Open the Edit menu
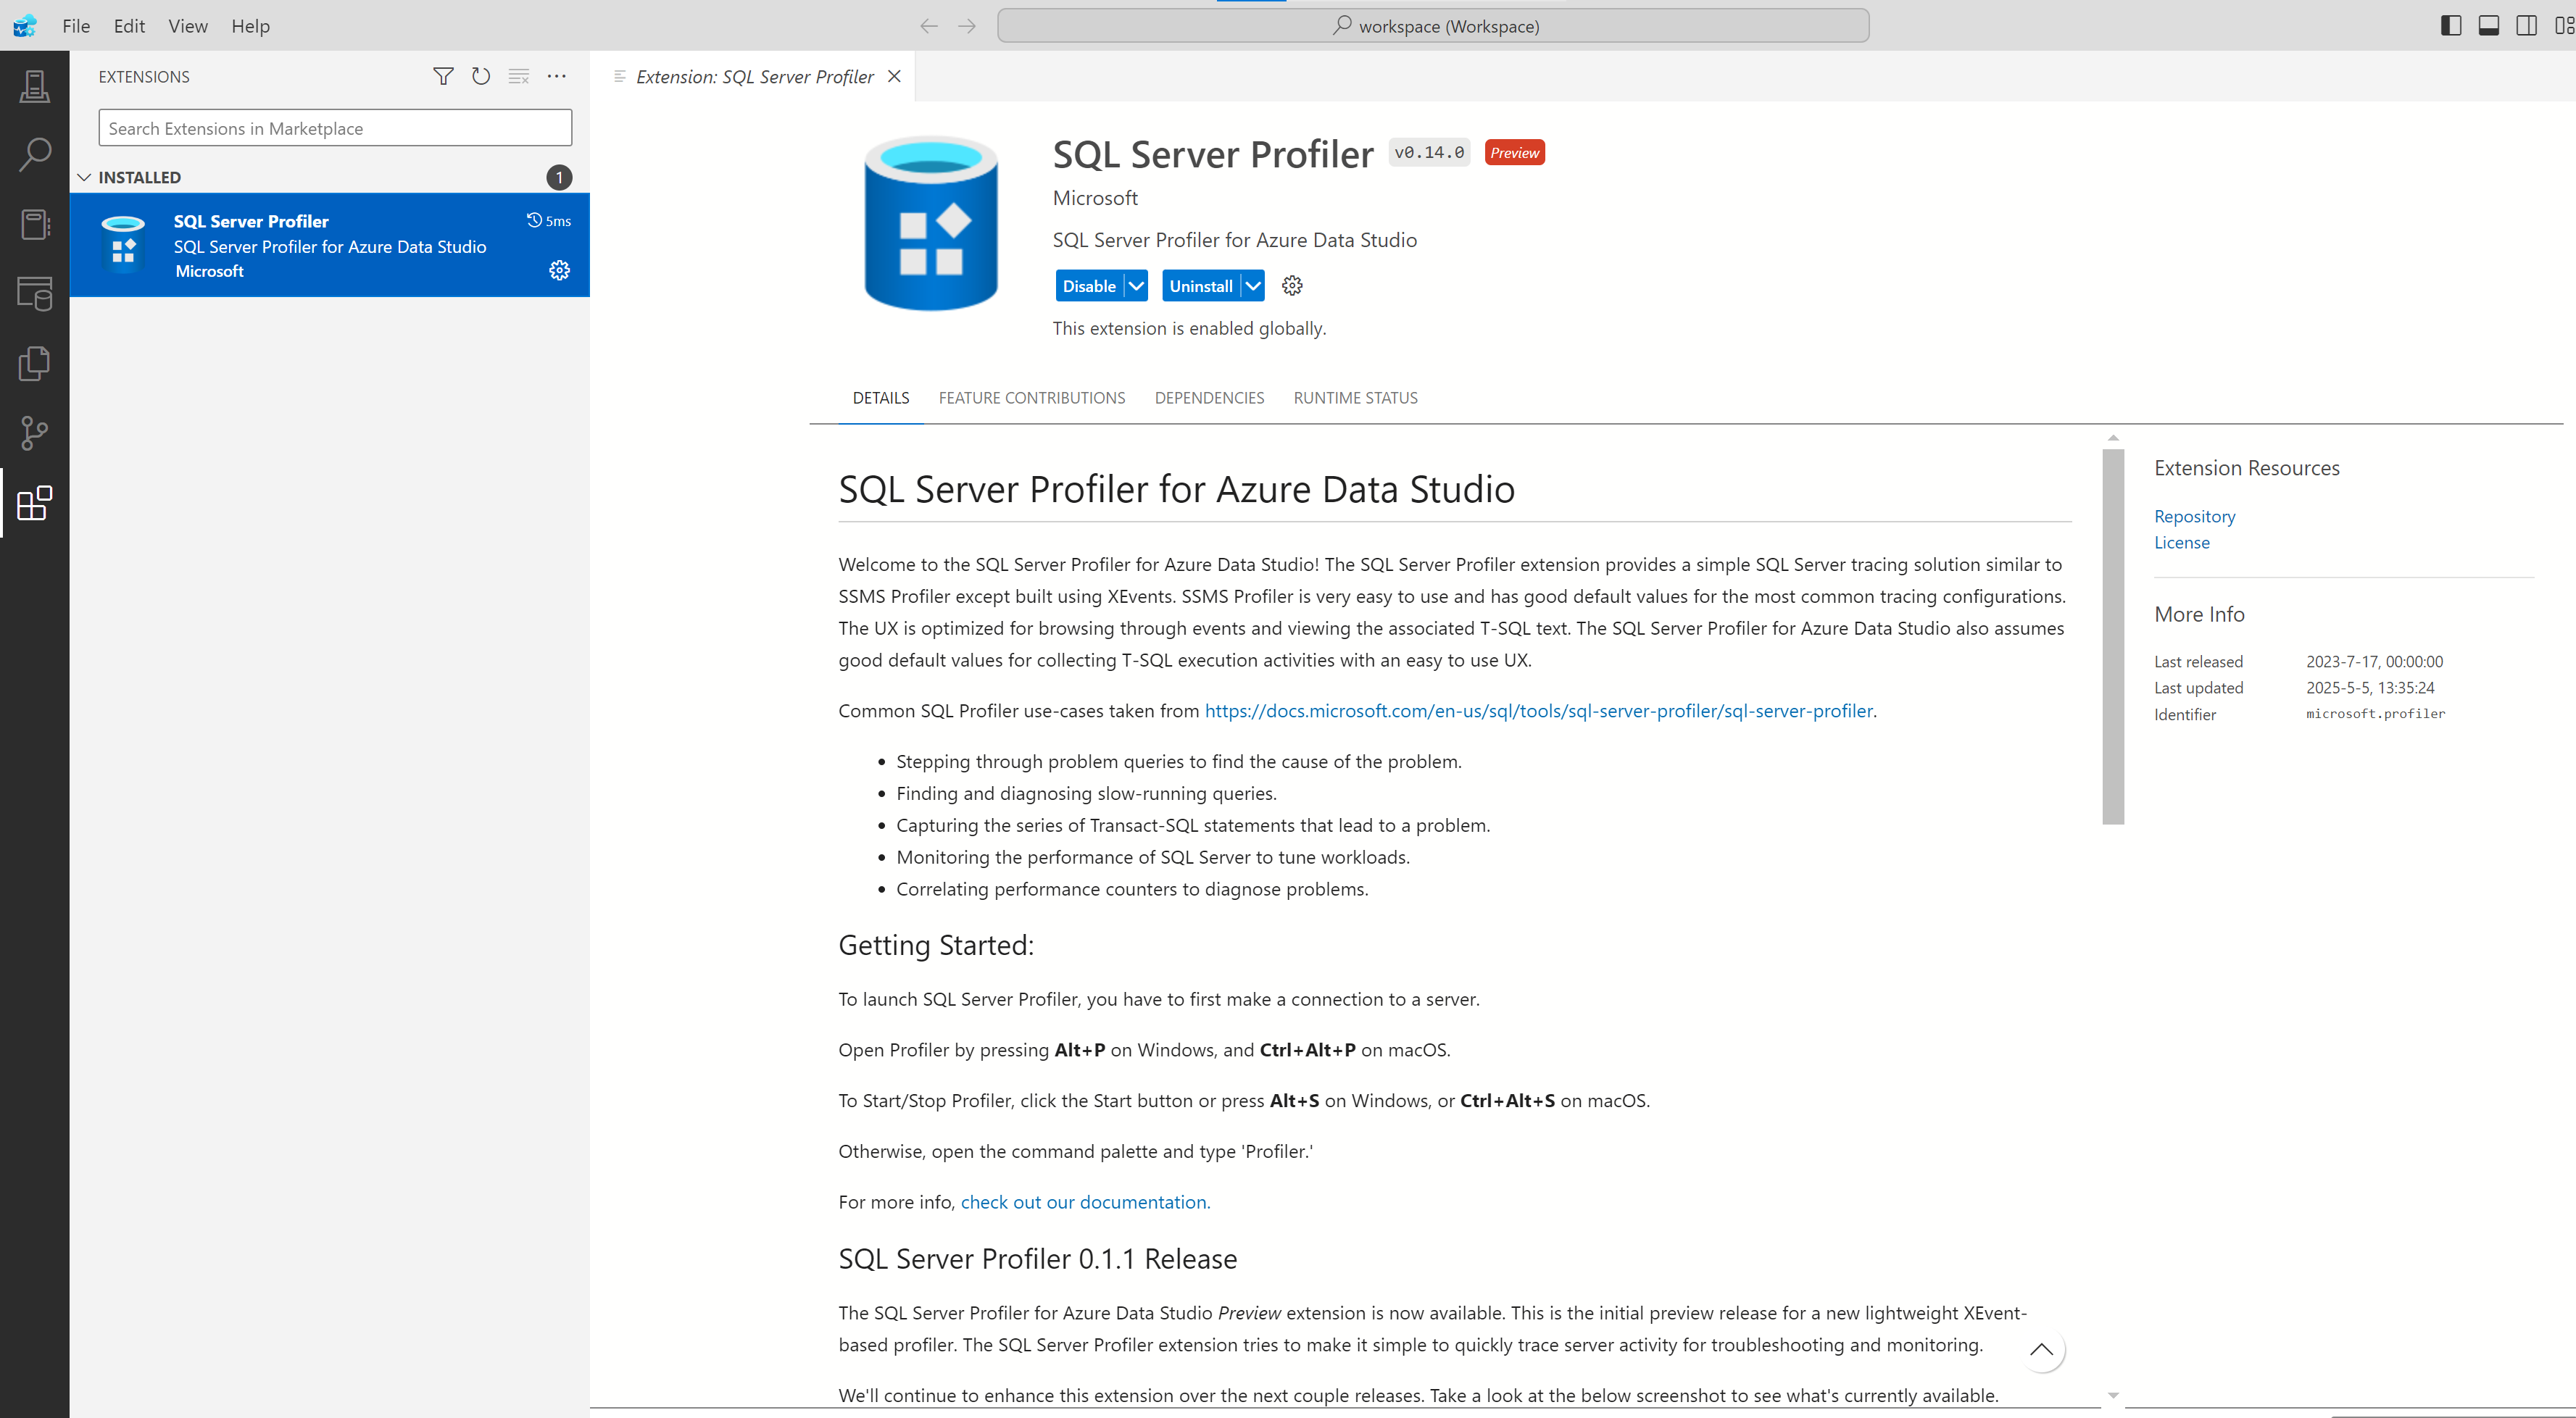Viewport: 2576px width, 1418px height. (x=129, y=26)
